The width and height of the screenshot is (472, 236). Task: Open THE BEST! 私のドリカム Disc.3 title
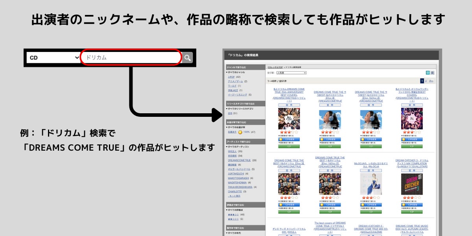289,164
